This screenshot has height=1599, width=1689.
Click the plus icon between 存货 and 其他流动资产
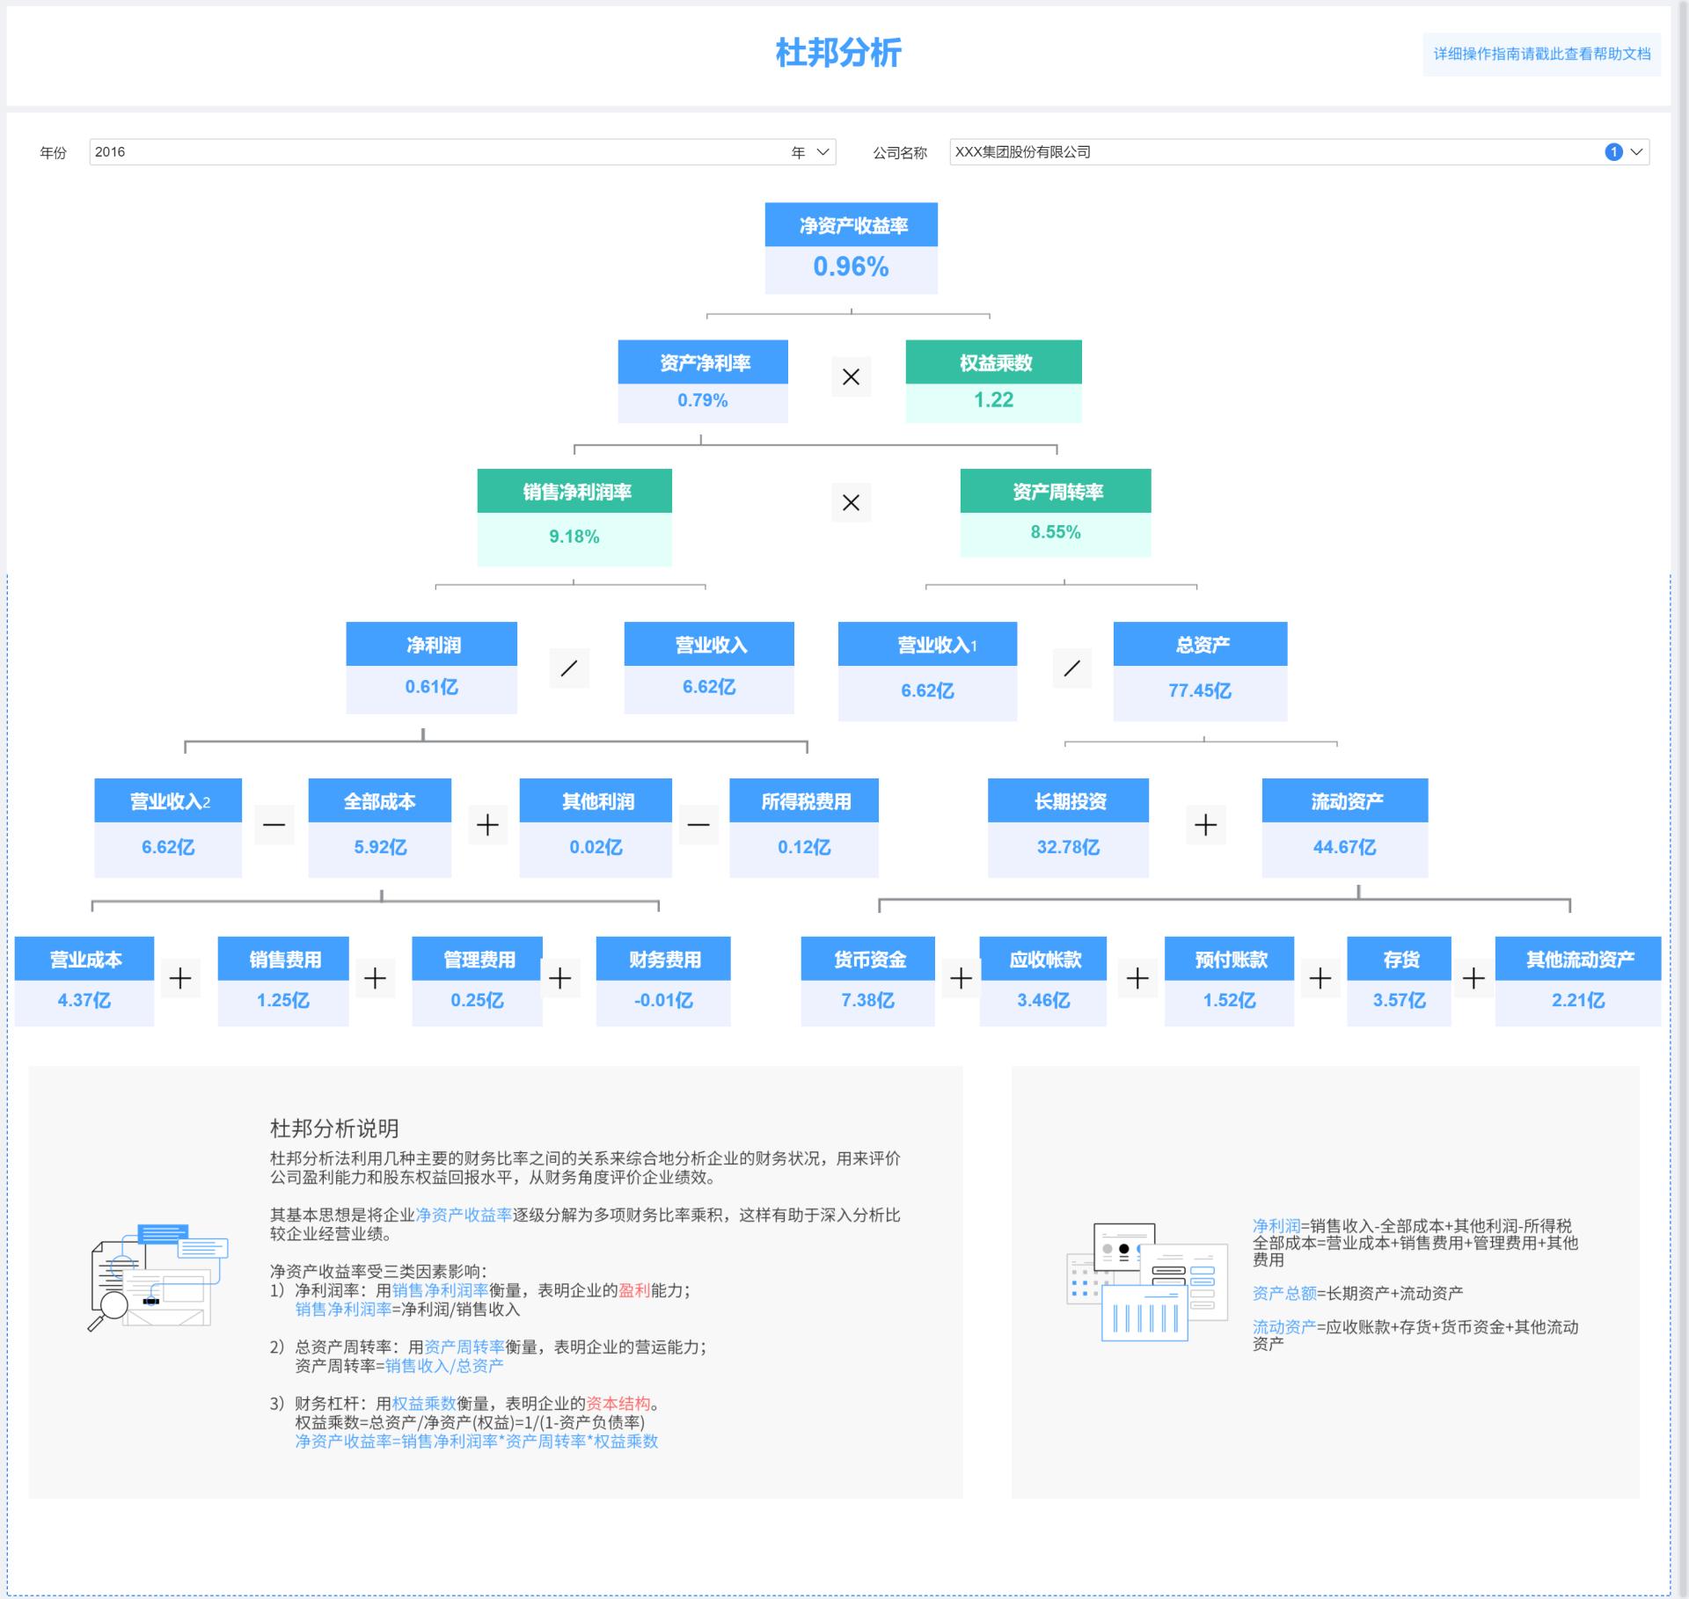coord(1473,978)
